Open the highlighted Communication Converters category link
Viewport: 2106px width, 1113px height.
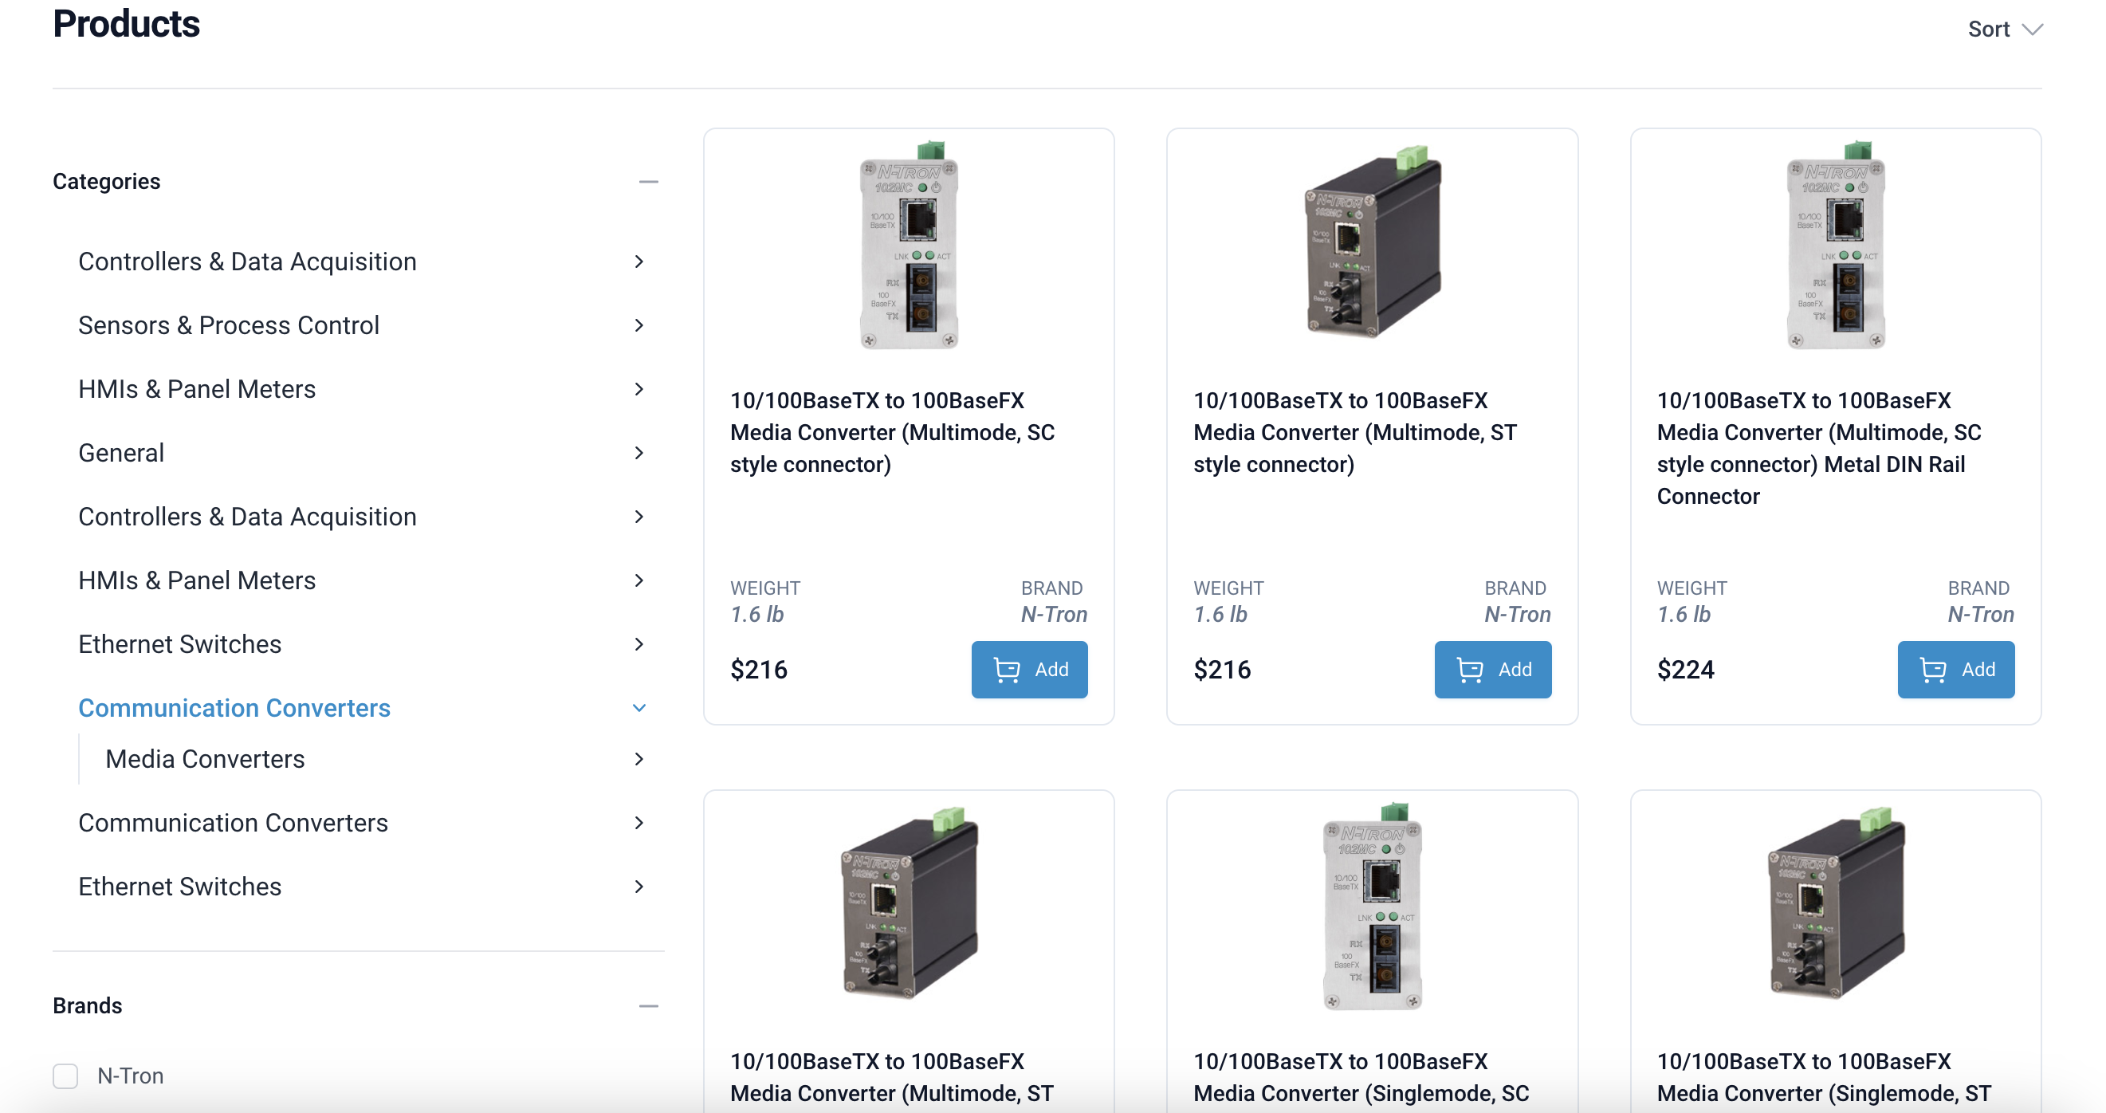coord(234,708)
